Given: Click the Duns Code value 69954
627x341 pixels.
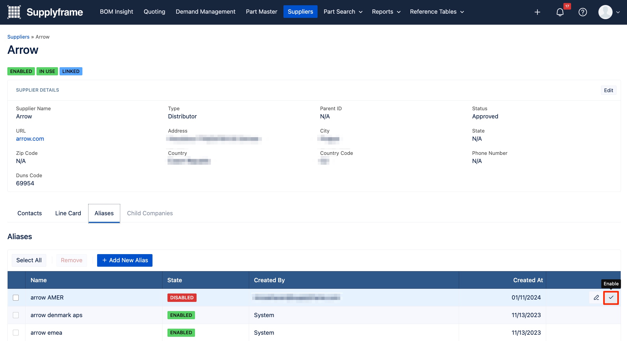Looking at the screenshot, I should coord(25,183).
